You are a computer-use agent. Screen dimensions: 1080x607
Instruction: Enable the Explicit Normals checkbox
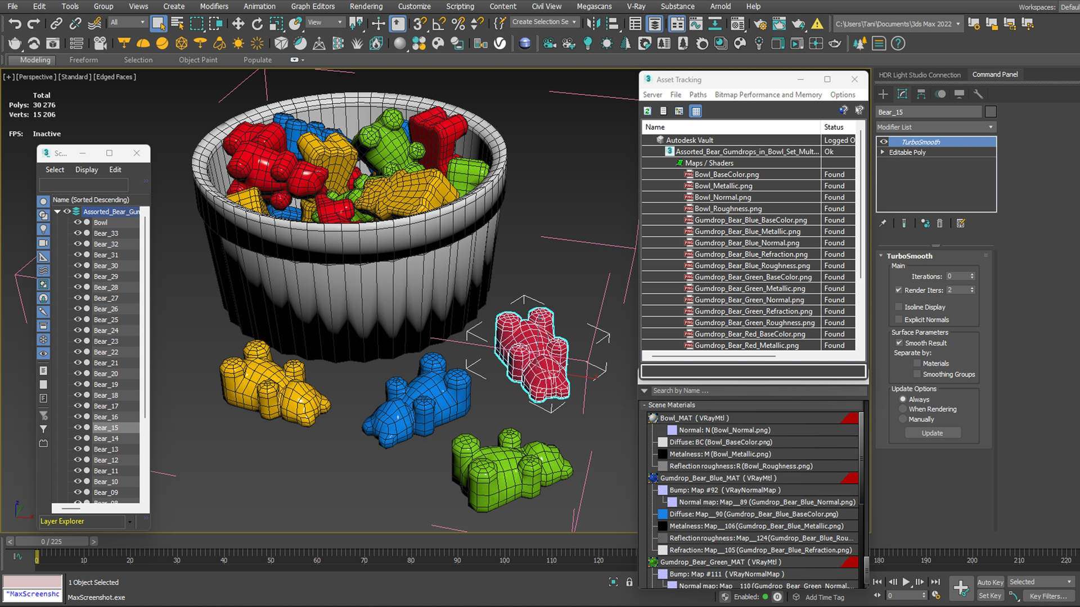898,320
